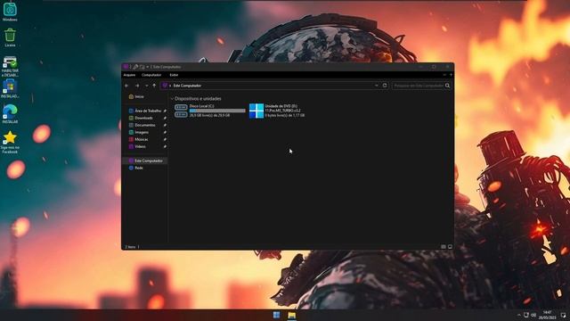Screen dimensions: 570x321
Task: Click the pin icon beside Músicas
Action: tap(165, 139)
